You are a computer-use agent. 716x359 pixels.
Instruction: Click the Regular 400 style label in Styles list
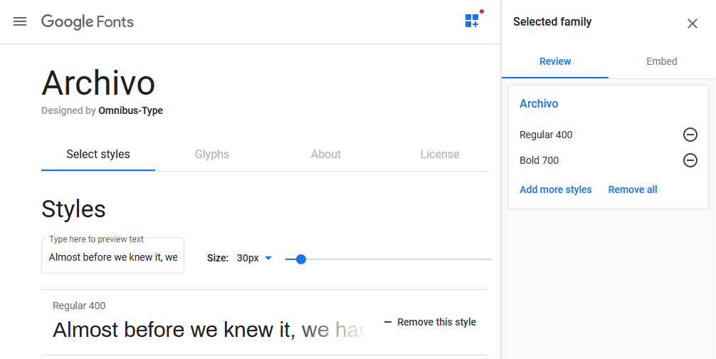pyautogui.click(x=79, y=306)
